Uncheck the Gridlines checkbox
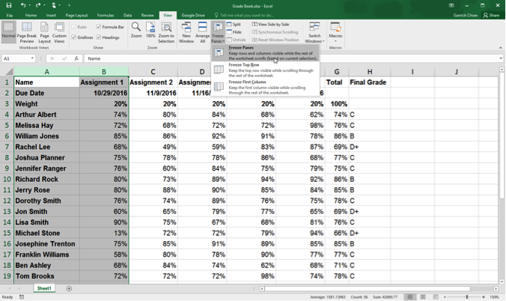Viewport: 506px width, 301px height. click(75, 37)
